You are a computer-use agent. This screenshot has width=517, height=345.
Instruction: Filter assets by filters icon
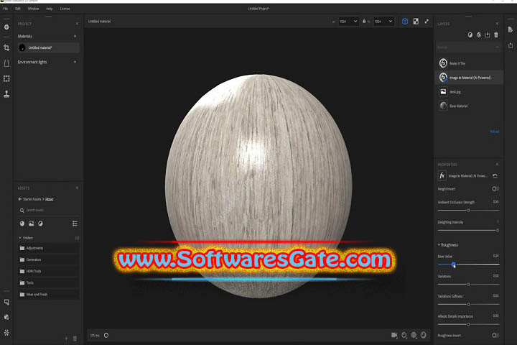click(40, 224)
